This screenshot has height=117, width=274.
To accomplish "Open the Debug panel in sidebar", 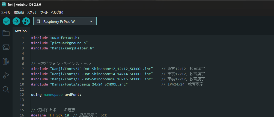I will tap(6, 75).
